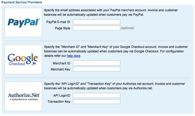Click the "PayPal E-mail ID" label text
The width and height of the screenshot is (195, 116).
(58, 22)
